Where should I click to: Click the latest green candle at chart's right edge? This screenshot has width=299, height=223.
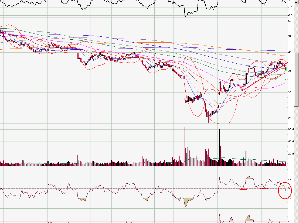(286, 69)
